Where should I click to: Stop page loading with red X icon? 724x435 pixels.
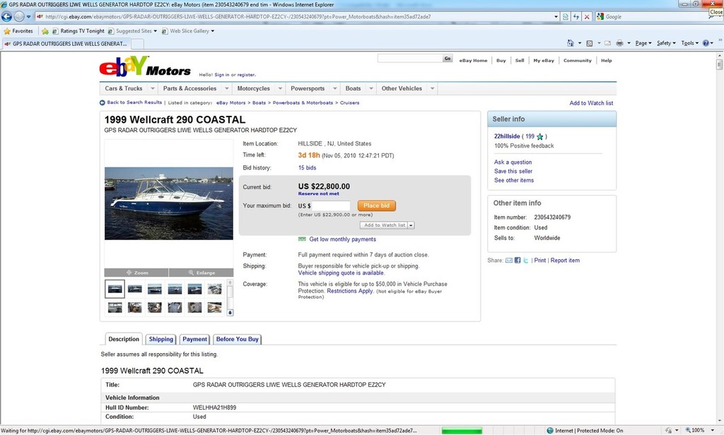tap(587, 17)
